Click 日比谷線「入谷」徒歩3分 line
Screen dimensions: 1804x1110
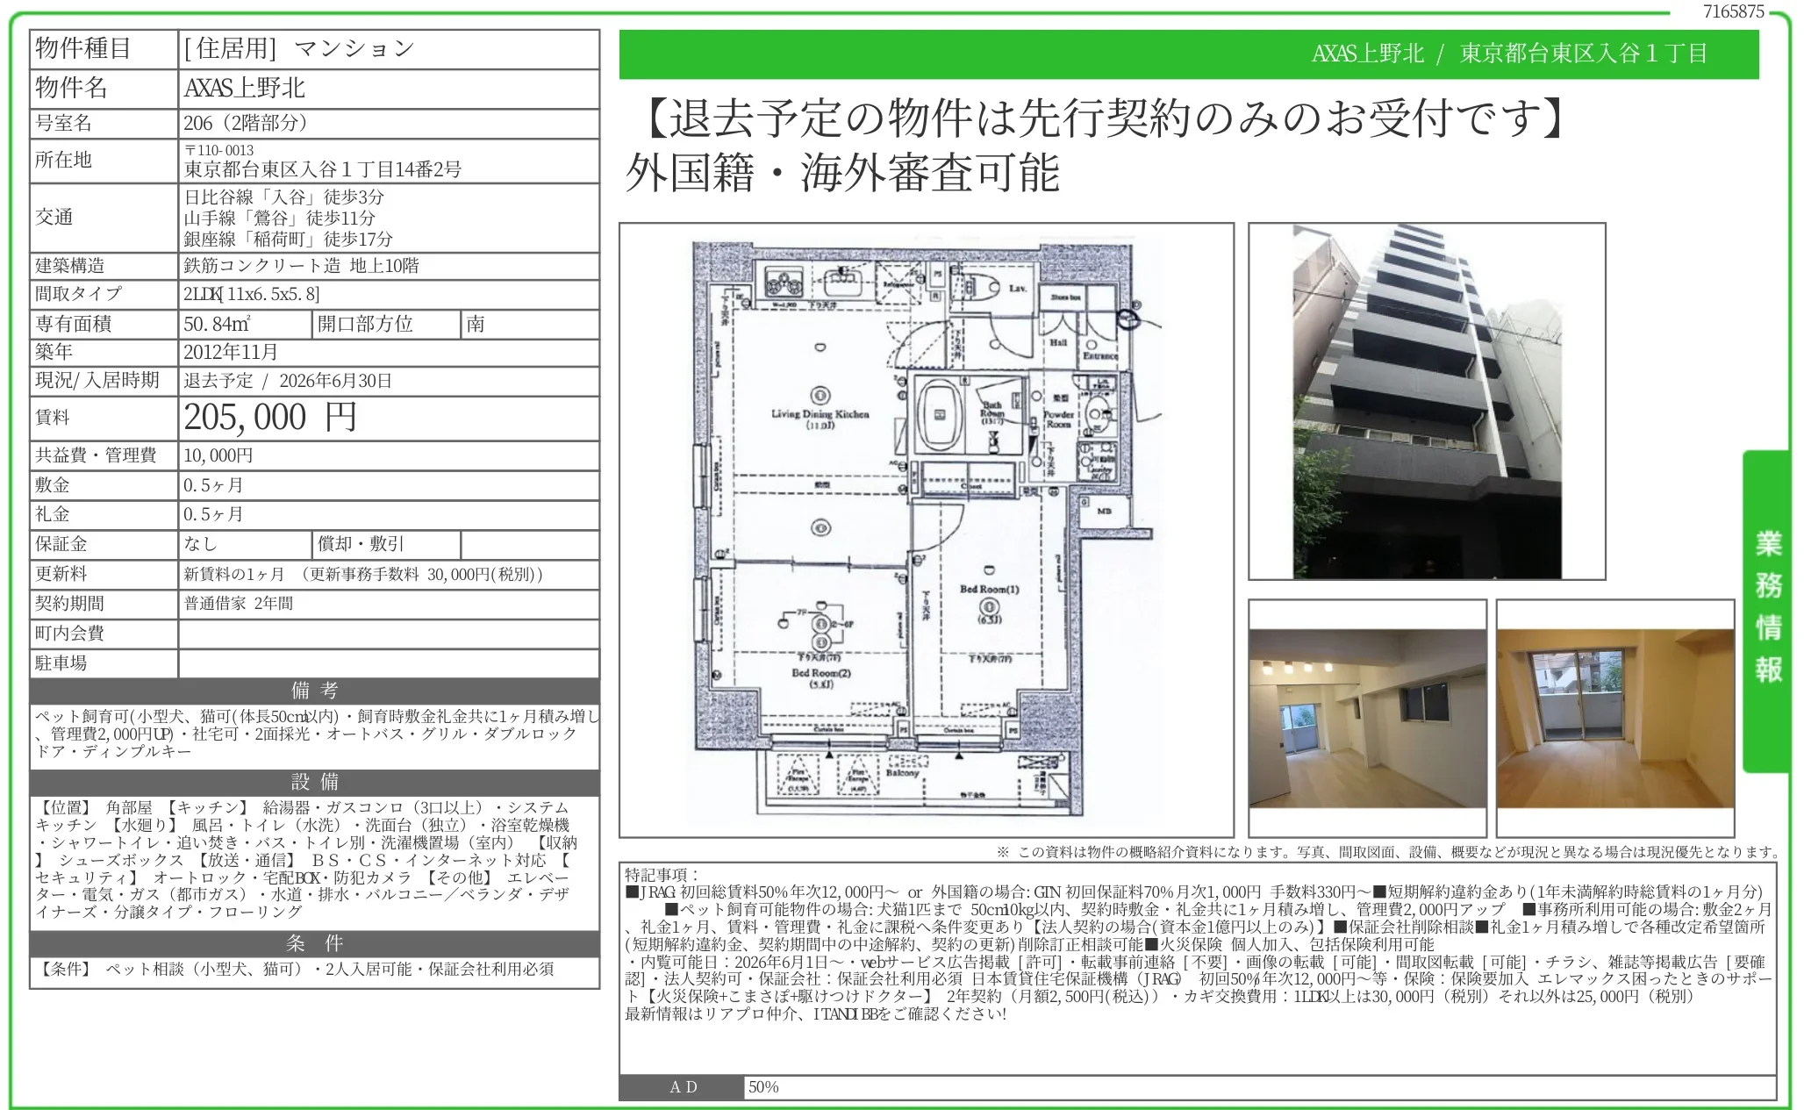[283, 197]
